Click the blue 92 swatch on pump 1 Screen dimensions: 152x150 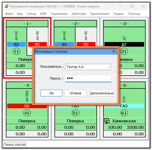pyautogui.click(x=16, y=44)
